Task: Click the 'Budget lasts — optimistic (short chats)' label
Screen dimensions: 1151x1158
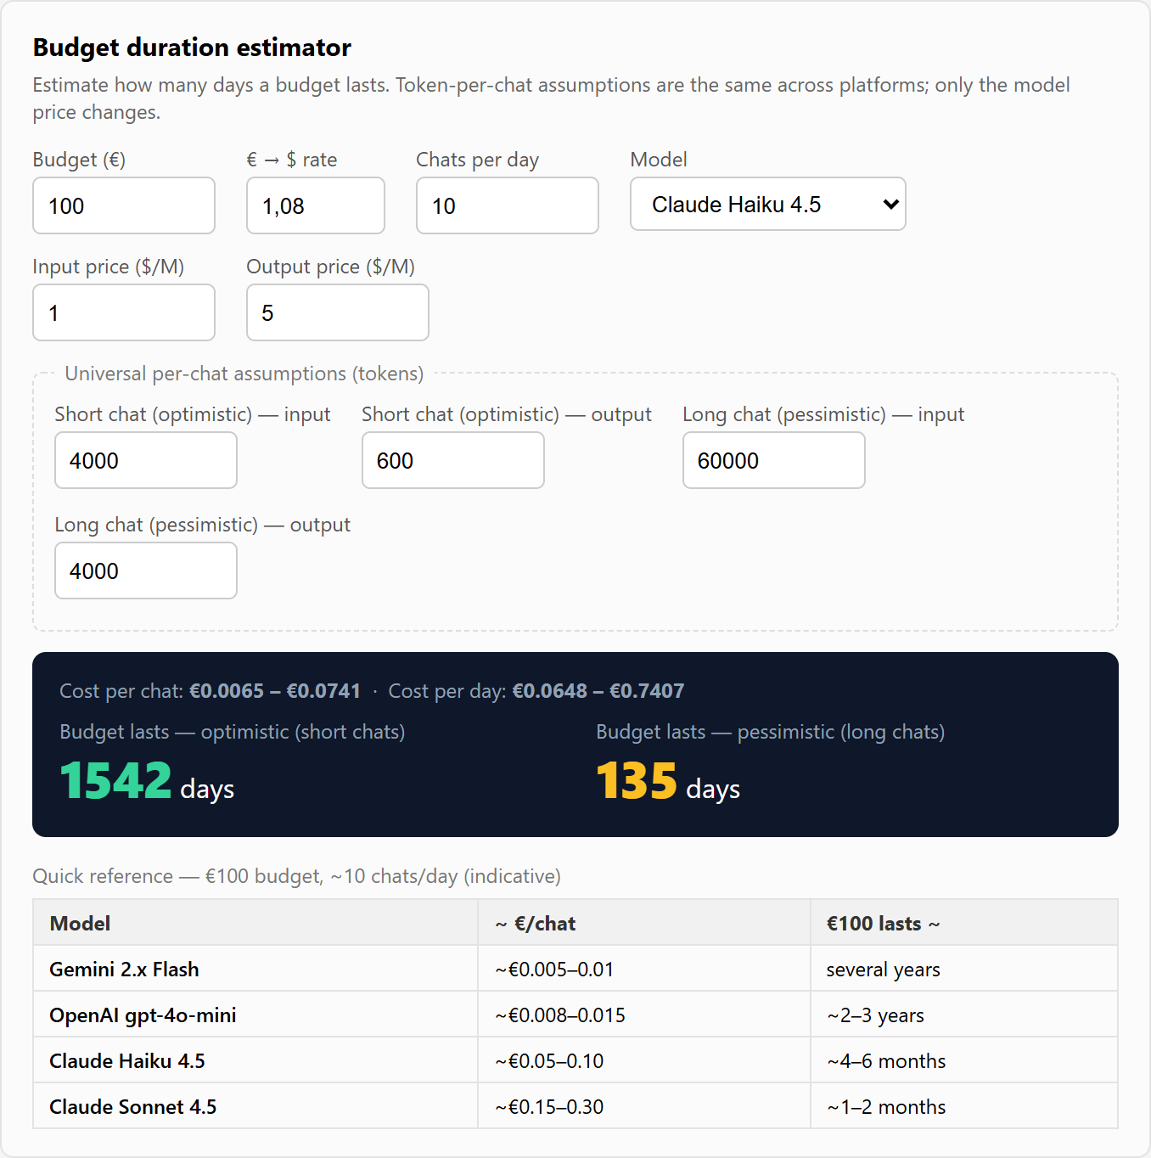Action: tap(232, 732)
